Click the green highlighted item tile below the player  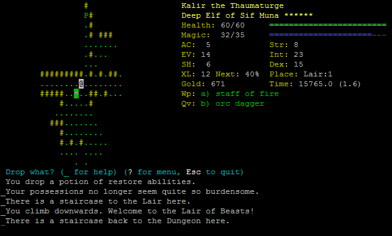76,94
